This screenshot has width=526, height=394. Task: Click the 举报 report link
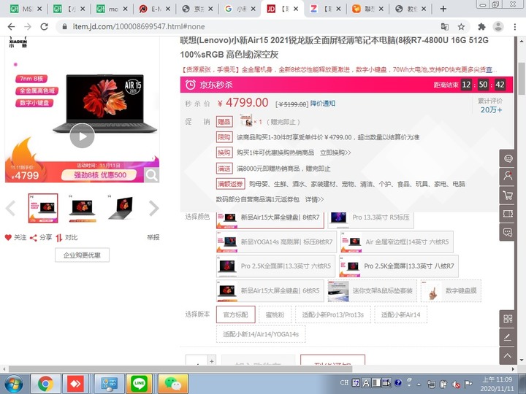click(x=153, y=238)
